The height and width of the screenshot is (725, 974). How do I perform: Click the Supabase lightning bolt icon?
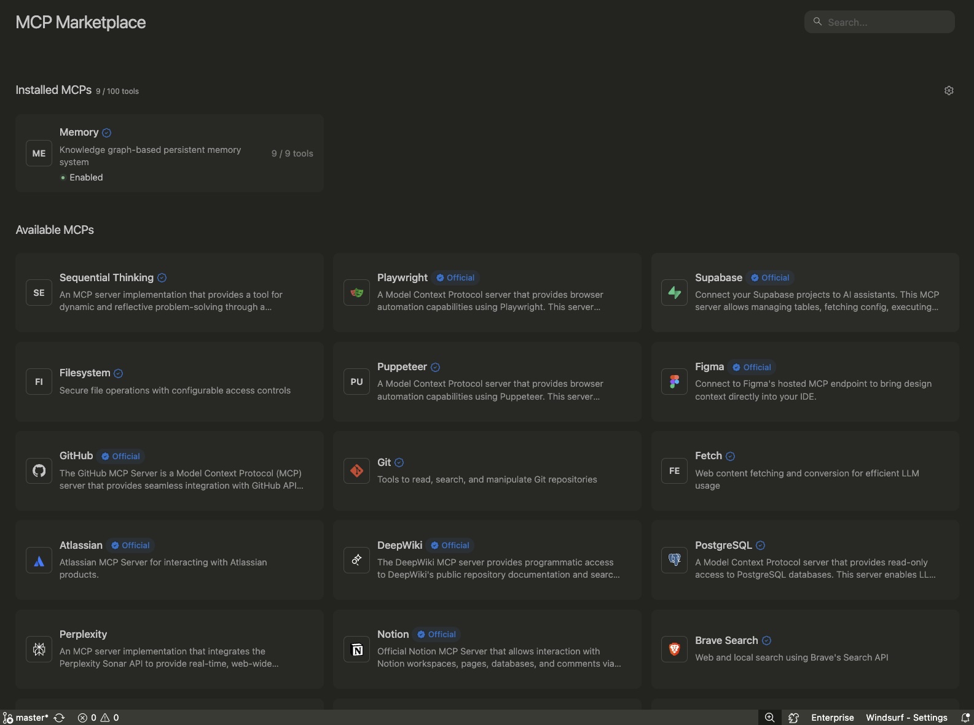[x=674, y=293]
